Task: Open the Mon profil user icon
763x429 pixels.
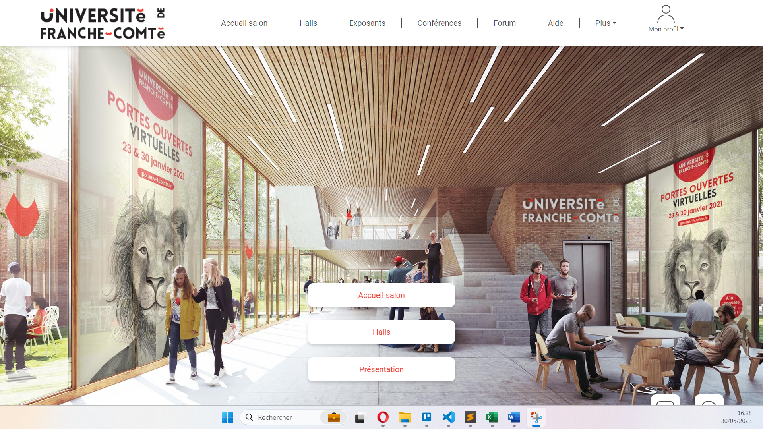Action: (x=666, y=14)
